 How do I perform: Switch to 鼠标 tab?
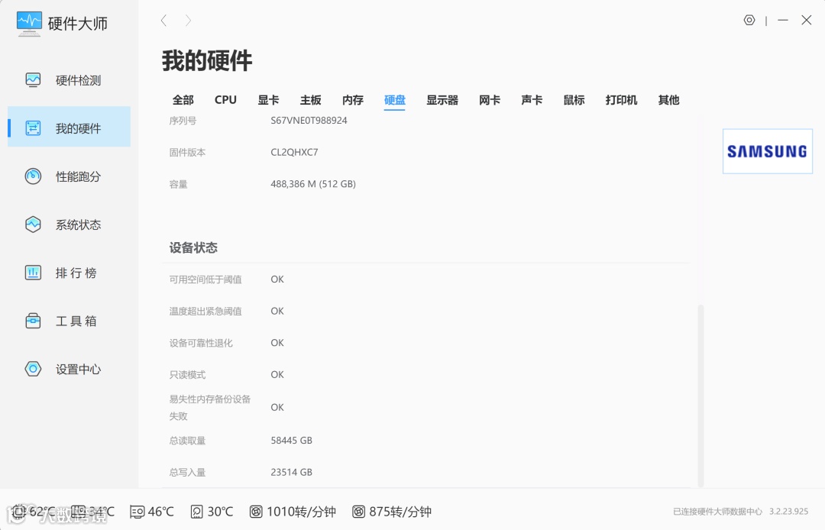[x=574, y=100]
